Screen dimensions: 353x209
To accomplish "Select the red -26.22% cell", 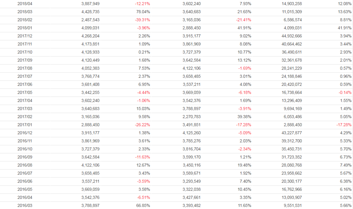I will coord(142,125).
